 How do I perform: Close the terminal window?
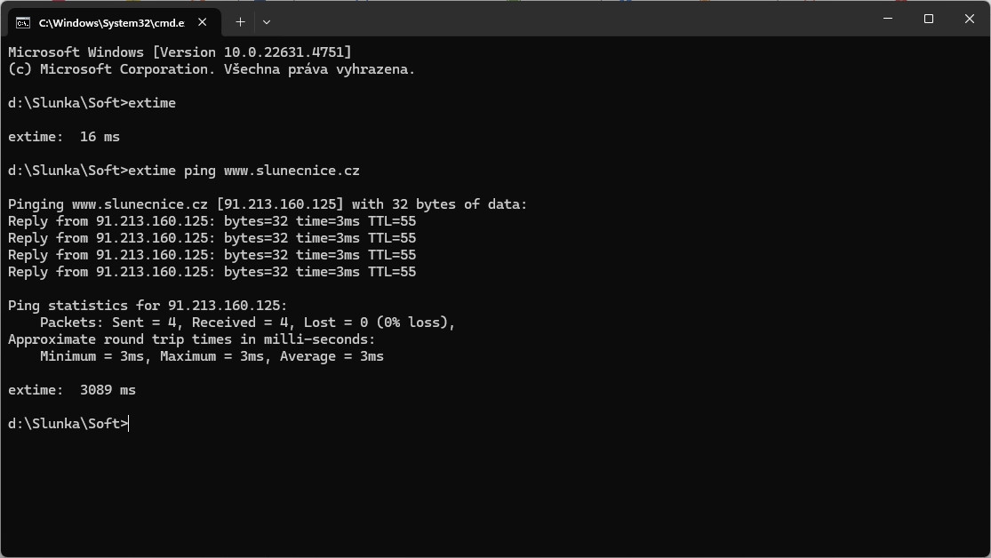click(x=970, y=19)
